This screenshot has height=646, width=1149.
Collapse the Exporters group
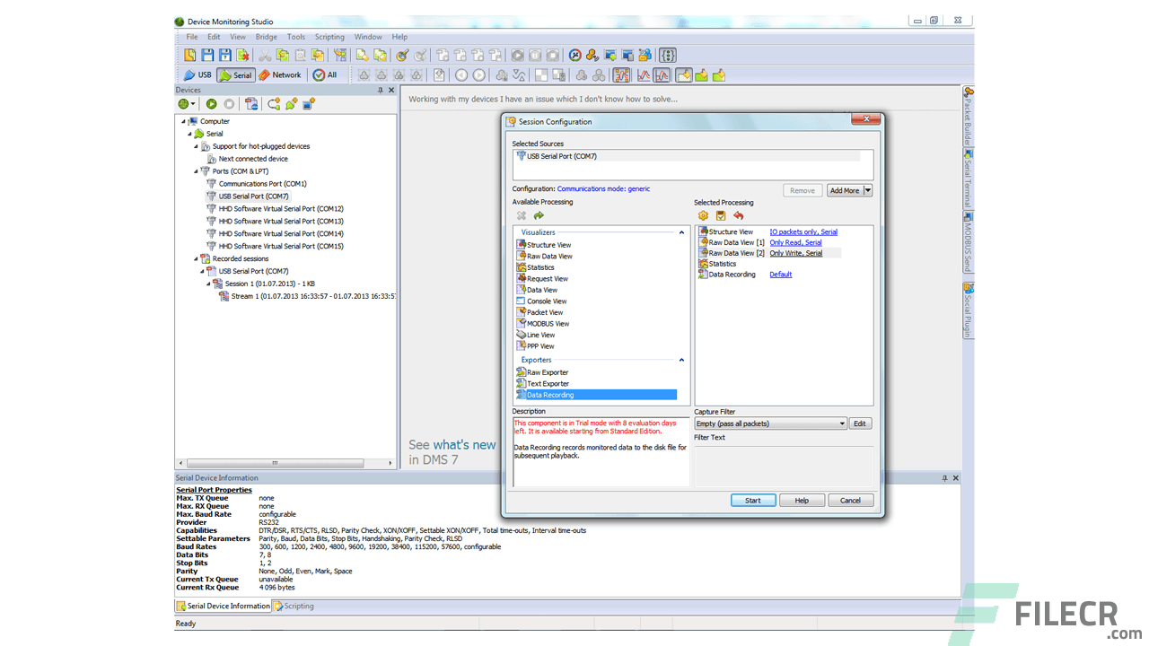tap(681, 360)
